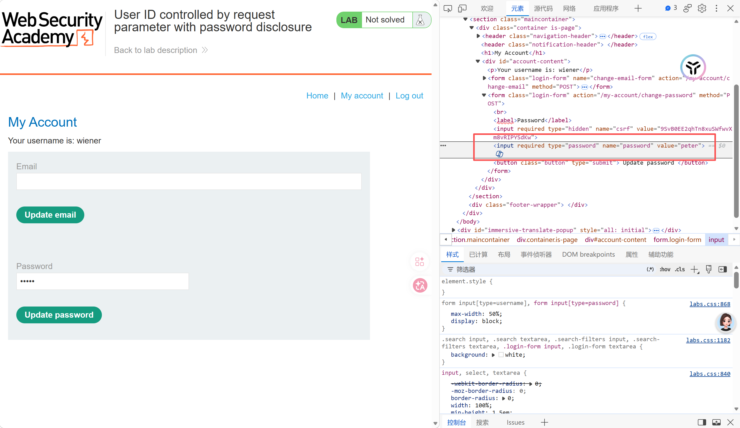Click the white background color swatch
This screenshot has height=428, width=740.
point(501,355)
